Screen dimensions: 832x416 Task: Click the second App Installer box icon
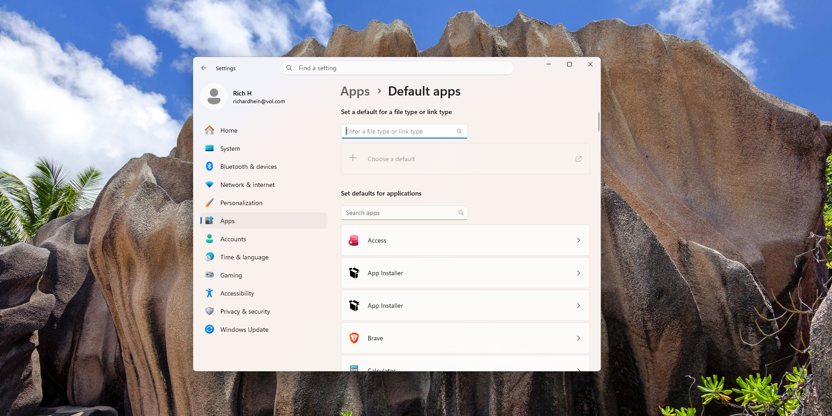[x=354, y=306]
